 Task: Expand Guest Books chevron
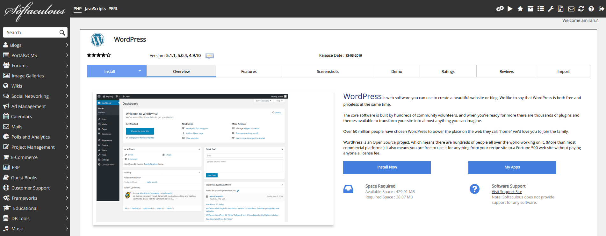click(67, 177)
